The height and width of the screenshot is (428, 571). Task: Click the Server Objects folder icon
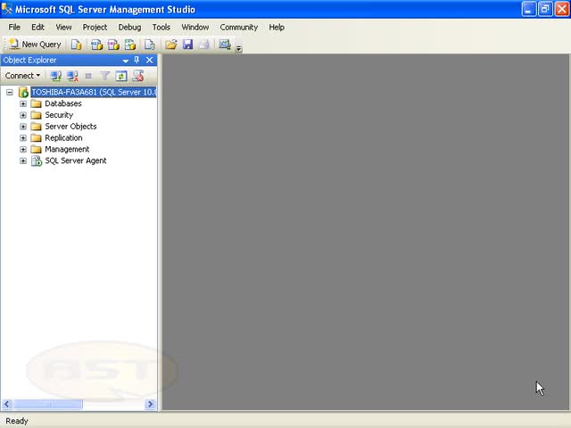point(36,127)
